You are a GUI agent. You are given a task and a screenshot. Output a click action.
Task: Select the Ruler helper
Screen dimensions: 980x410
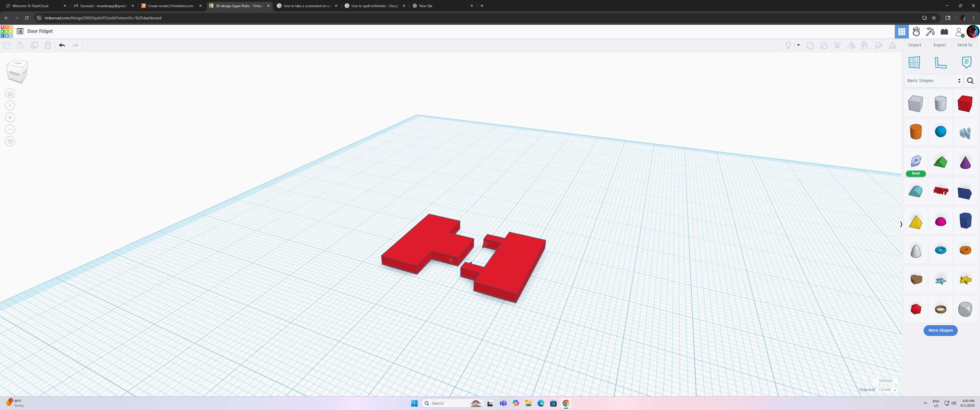tap(940, 62)
